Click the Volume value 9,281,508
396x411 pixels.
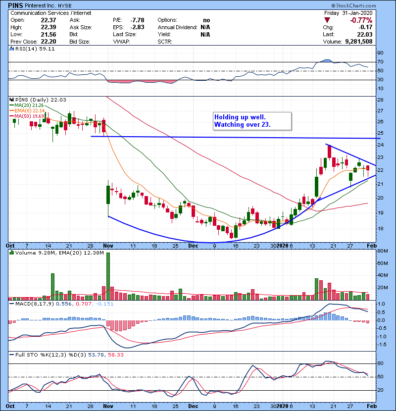[x=359, y=42]
